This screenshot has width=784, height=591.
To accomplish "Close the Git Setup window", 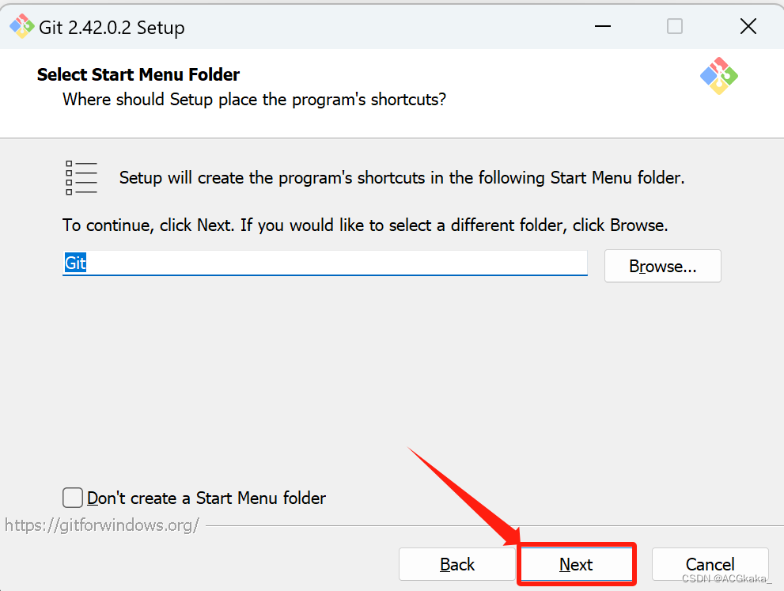I will coord(748,26).
